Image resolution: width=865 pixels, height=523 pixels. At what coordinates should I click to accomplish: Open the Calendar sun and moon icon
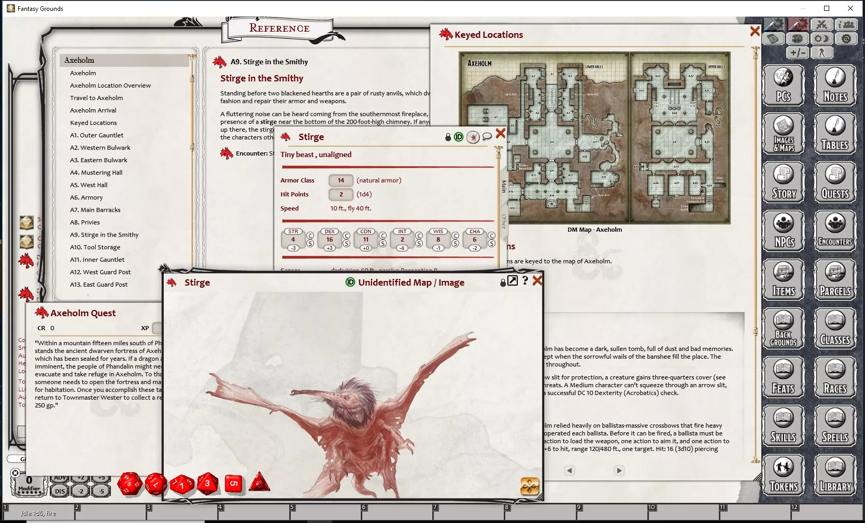(822, 38)
